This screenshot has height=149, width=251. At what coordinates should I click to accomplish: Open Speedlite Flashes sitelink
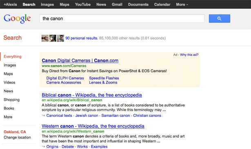point(104,78)
